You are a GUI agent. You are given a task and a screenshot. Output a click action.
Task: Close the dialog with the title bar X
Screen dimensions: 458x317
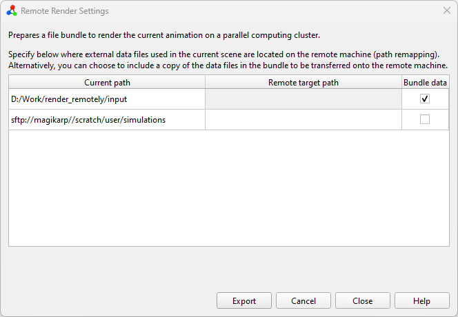(x=446, y=11)
